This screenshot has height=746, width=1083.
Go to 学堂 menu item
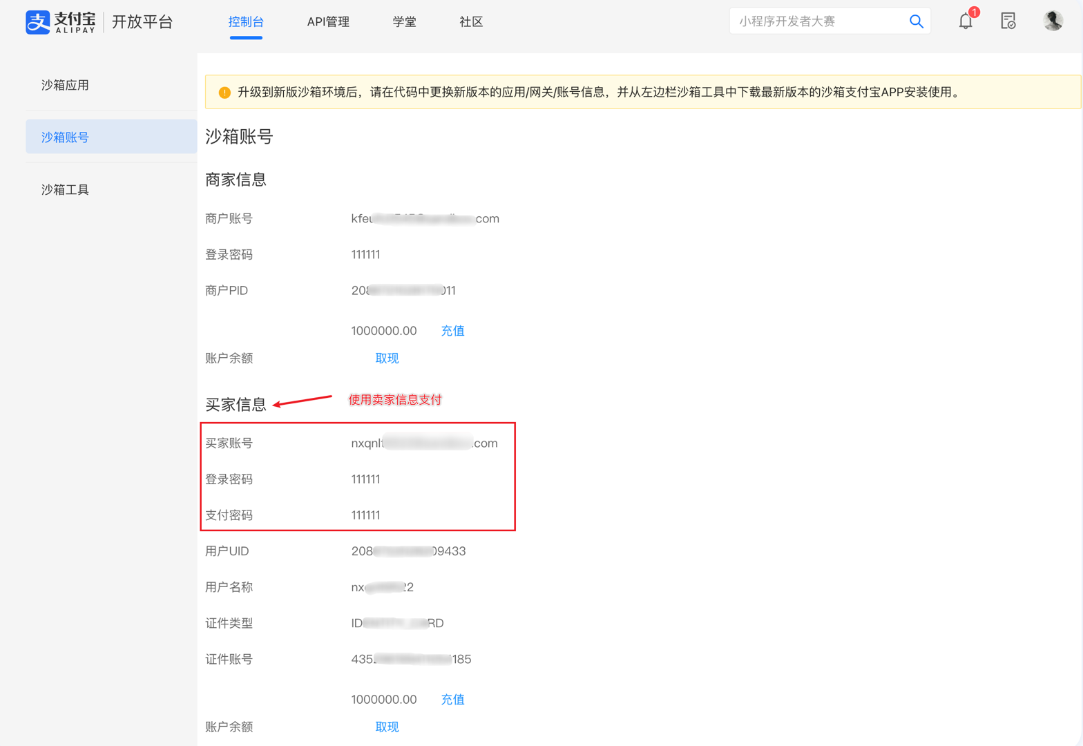tap(404, 22)
